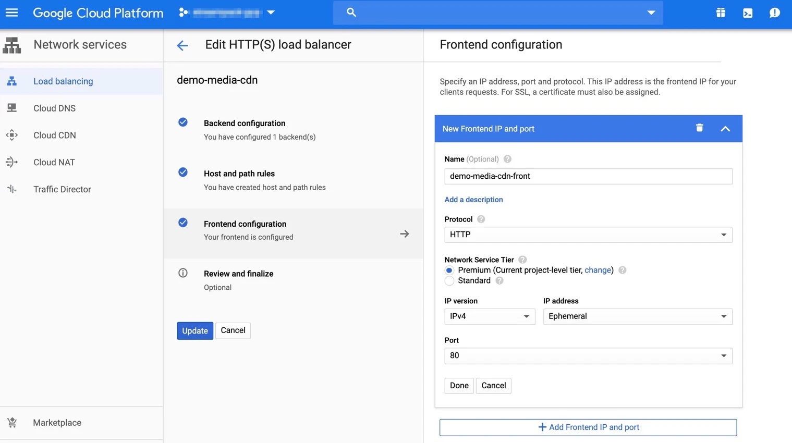Viewport: 792px width, 443px height.
Task: Click the Done button
Action: click(x=459, y=386)
